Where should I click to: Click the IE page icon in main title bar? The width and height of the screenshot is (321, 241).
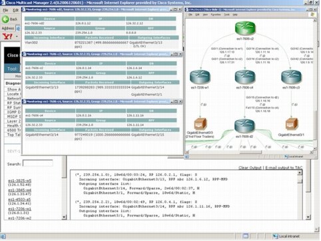[3, 3]
